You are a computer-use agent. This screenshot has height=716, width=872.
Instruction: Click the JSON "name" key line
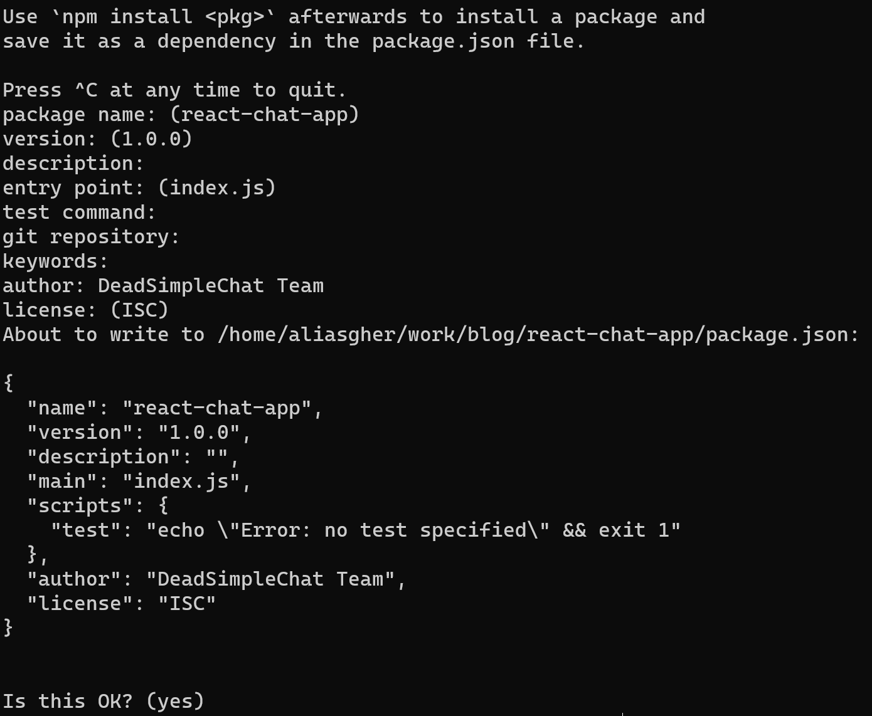point(174,408)
